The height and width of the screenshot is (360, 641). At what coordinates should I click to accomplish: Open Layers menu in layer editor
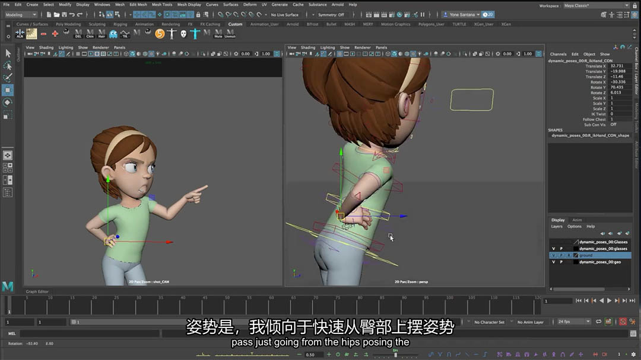(556, 227)
